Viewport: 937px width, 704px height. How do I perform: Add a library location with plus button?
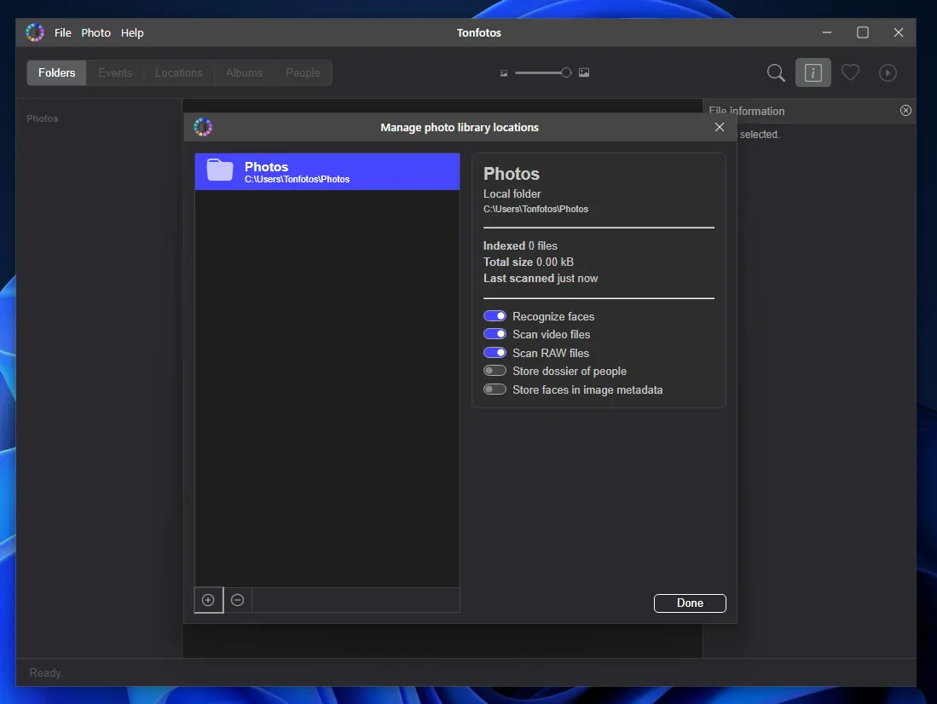209,600
